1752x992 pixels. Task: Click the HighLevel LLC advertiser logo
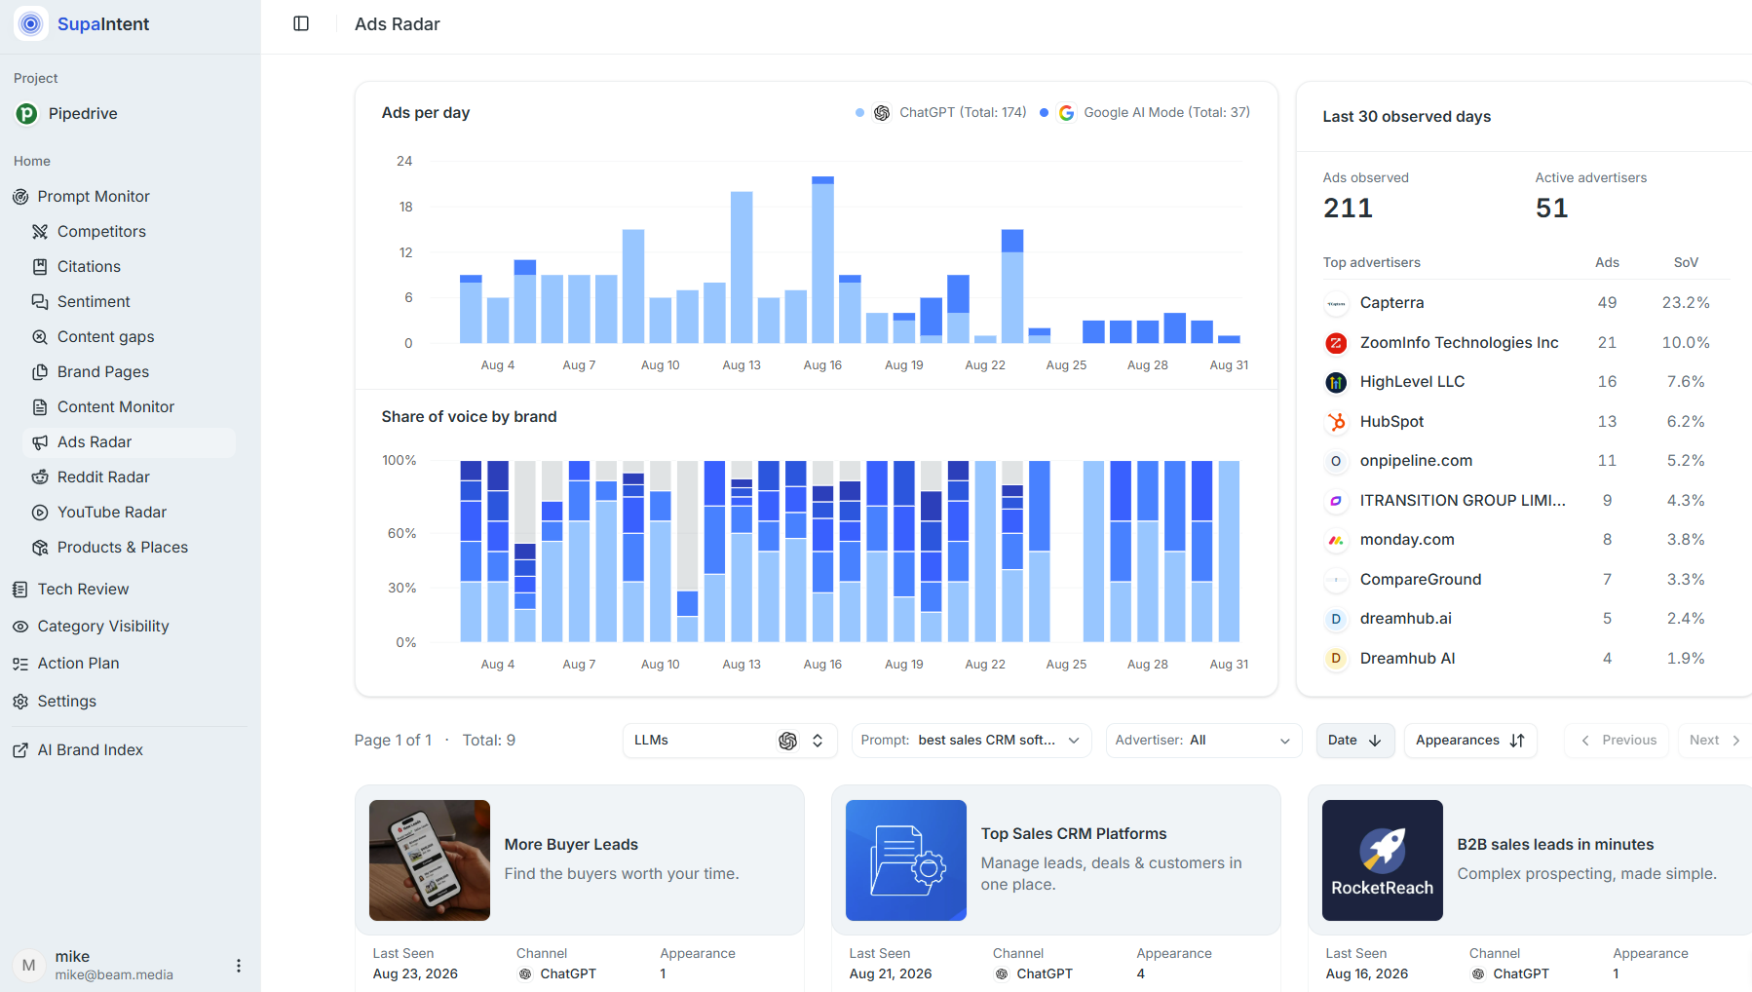[x=1336, y=382]
